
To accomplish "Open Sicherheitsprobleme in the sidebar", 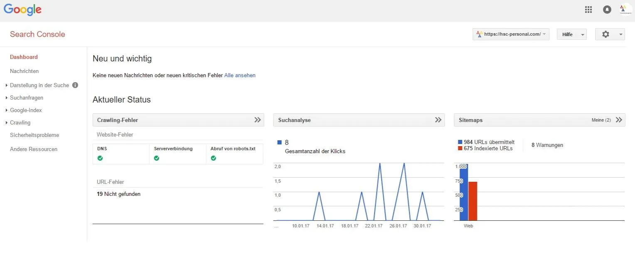I will (x=34, y=135).
